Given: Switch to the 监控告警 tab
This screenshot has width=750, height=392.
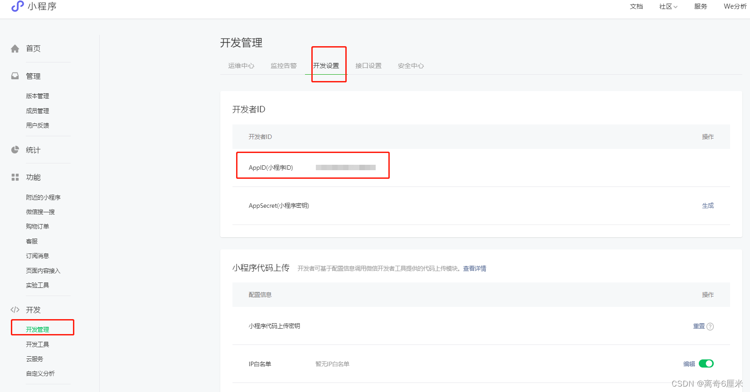Looking at the screenshot, I should 284,66.
